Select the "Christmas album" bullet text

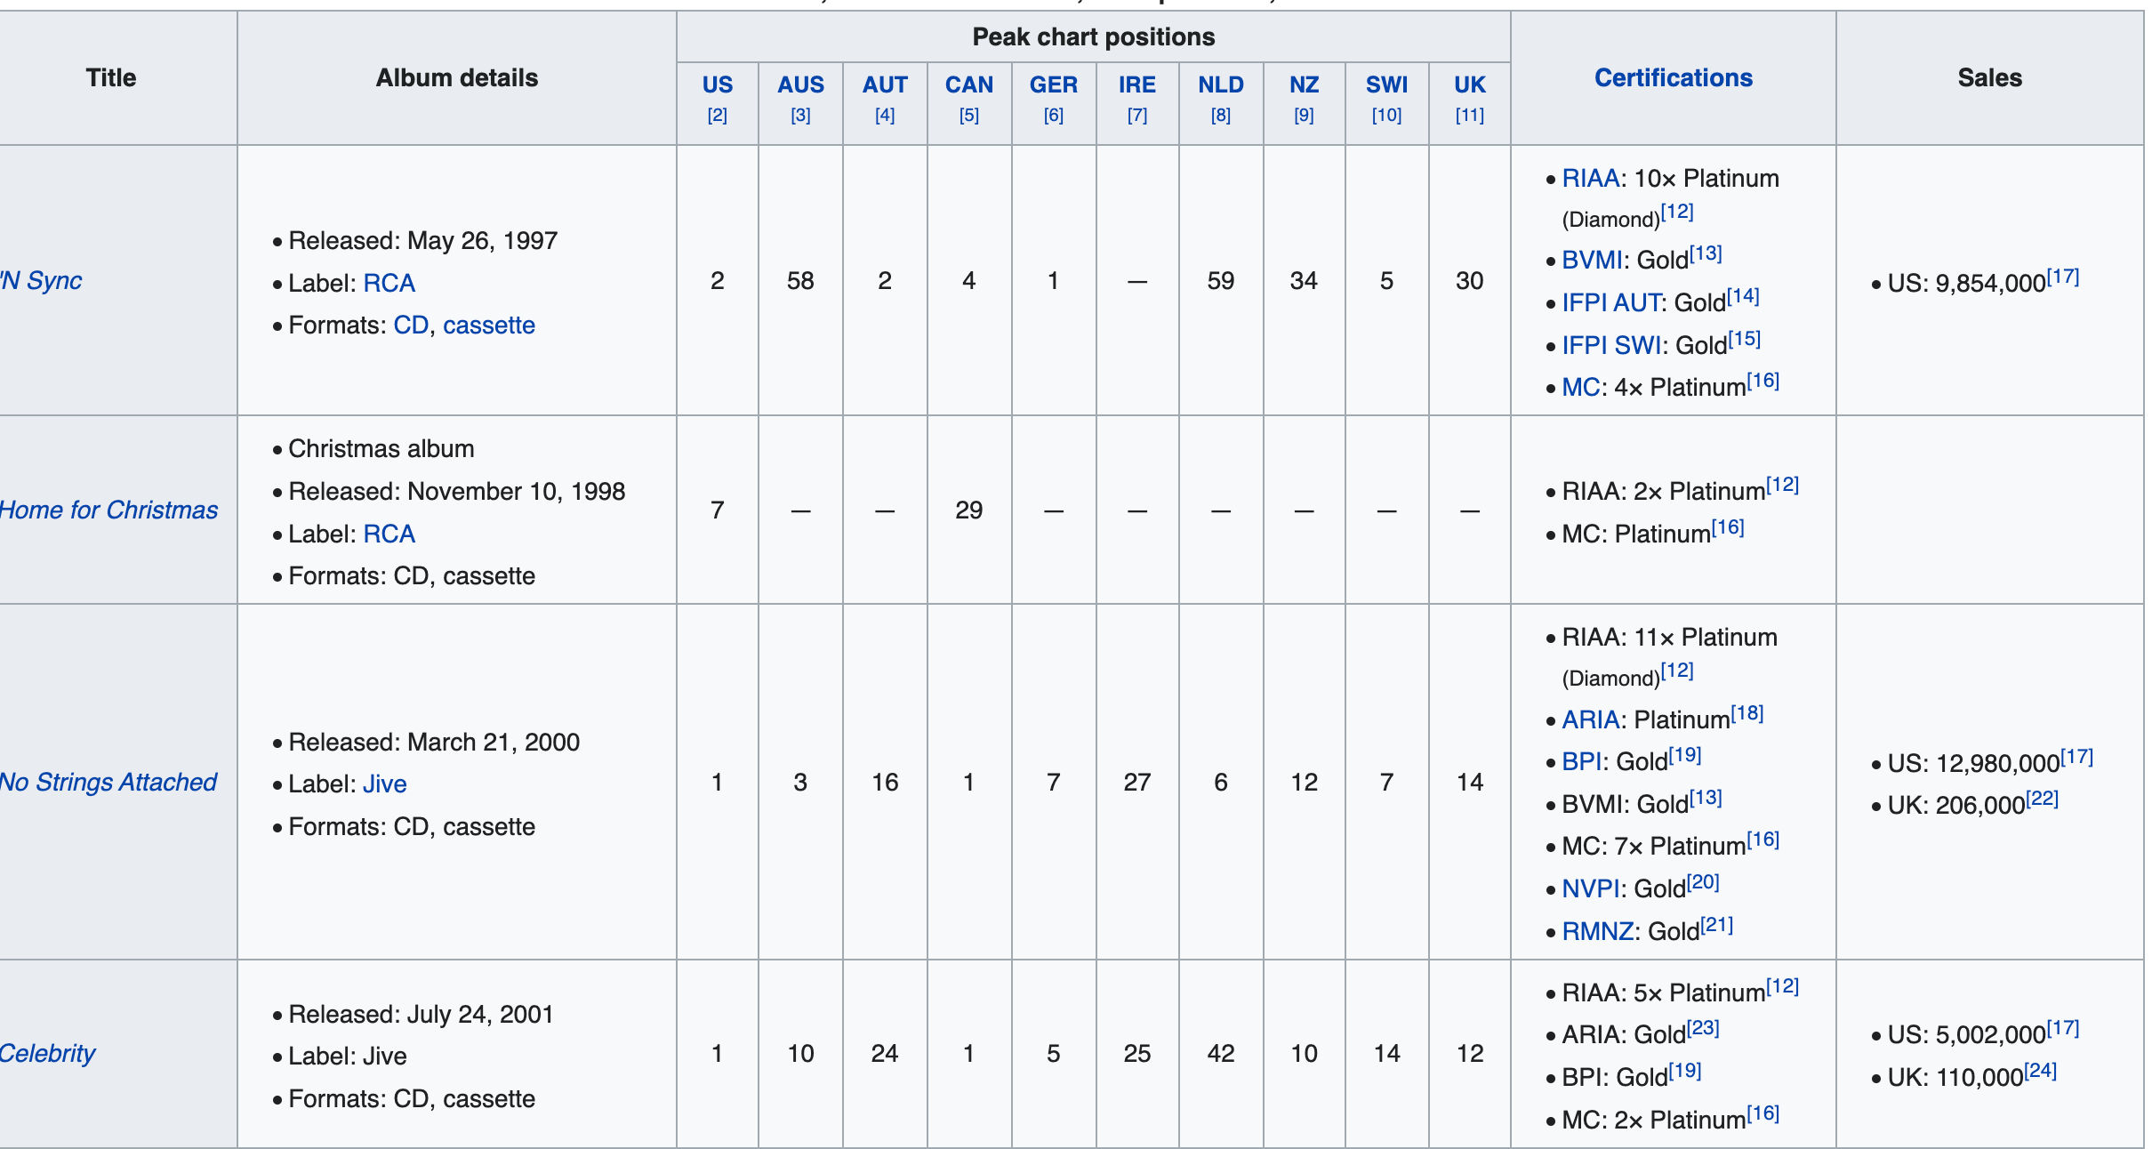tap(381, 449)
